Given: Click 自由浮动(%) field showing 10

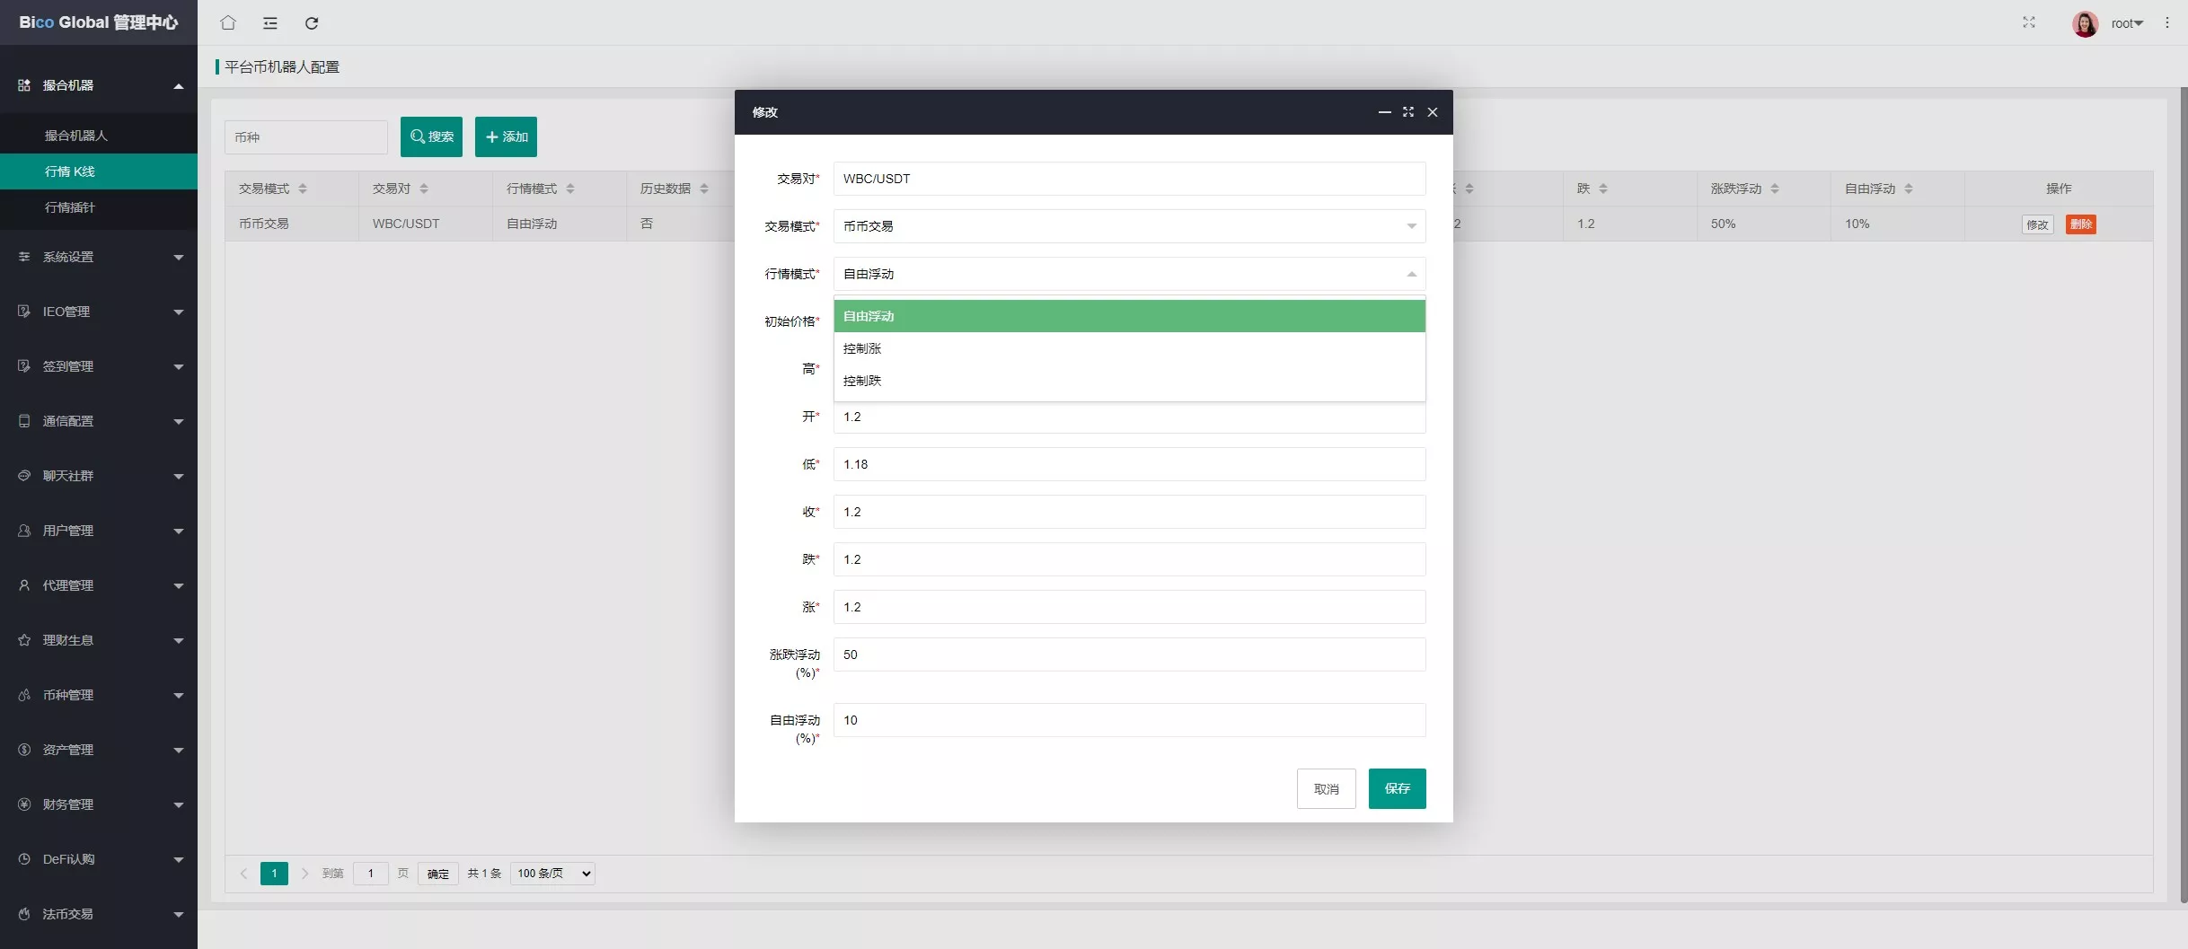Looking at the screenshot, I should coord(1129,720).
